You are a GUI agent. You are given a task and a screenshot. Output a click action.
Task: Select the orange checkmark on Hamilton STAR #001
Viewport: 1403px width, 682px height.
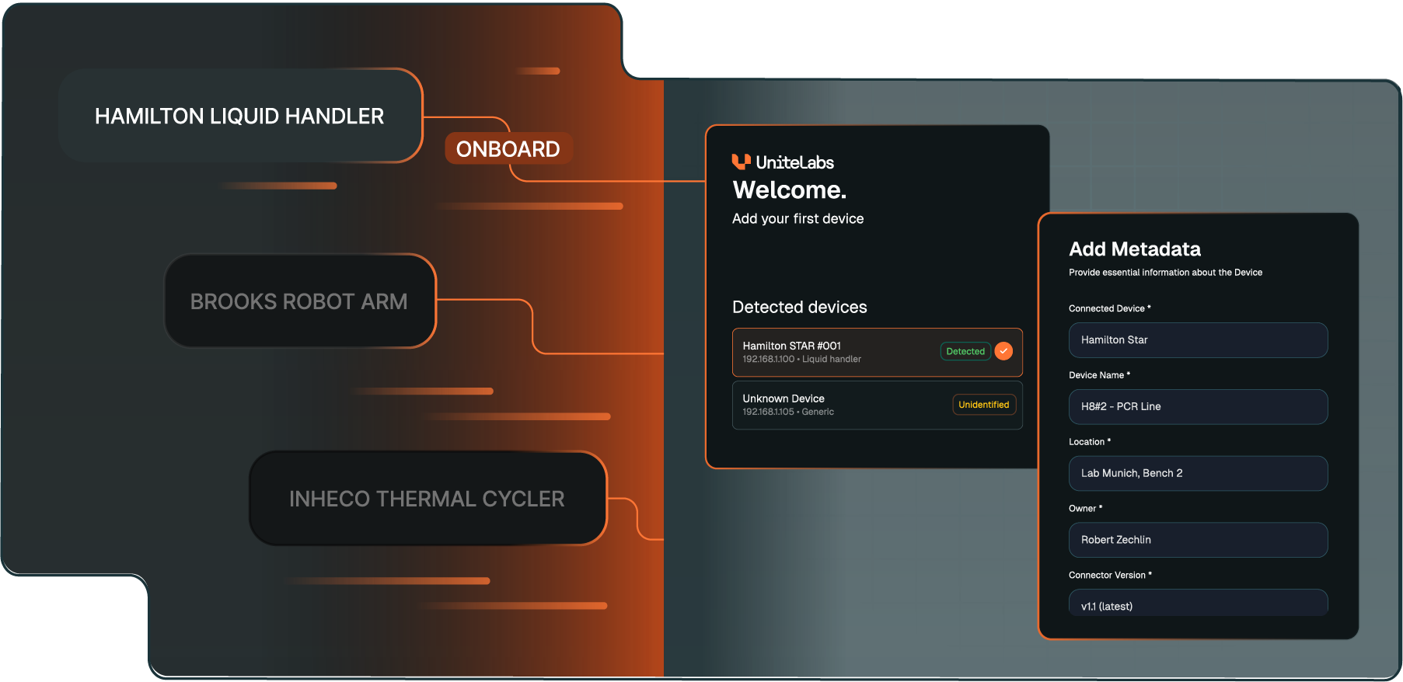tap(1003, 351)
